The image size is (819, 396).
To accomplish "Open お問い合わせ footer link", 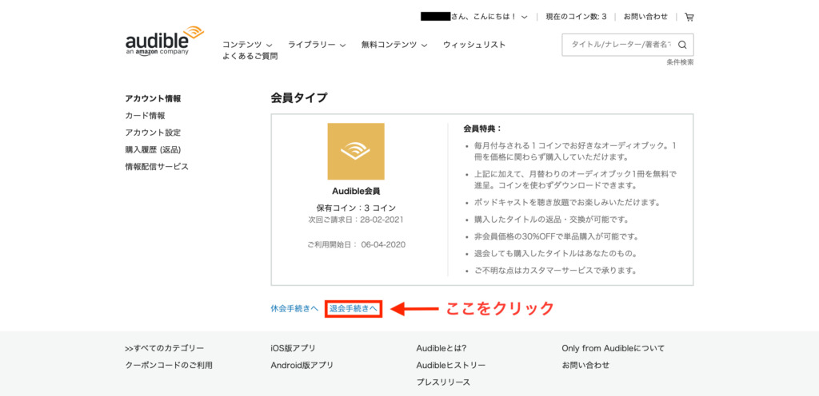I will (585, 365).
